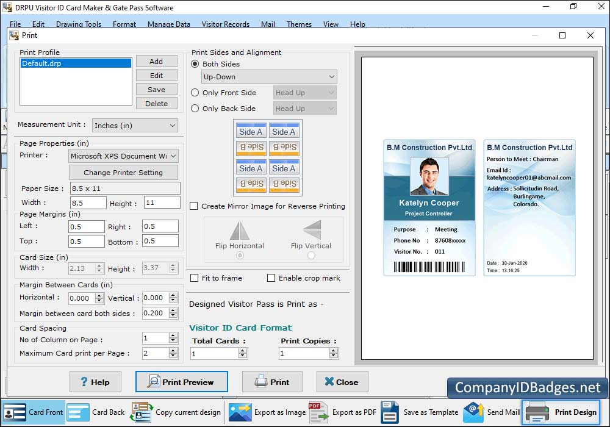Open the File menu
Image resolution: width=610 pixels, height=427 pixels.
click(15, 24)
